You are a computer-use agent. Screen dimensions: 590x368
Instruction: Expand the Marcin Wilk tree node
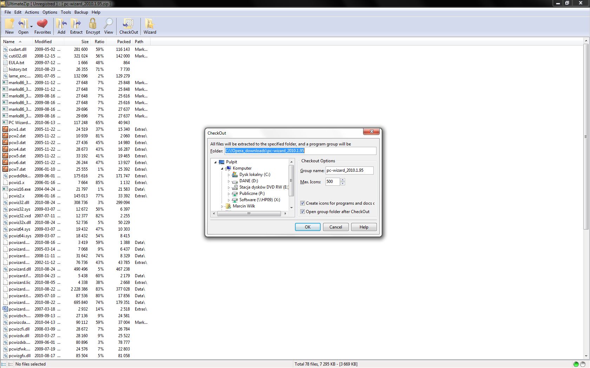222,206
